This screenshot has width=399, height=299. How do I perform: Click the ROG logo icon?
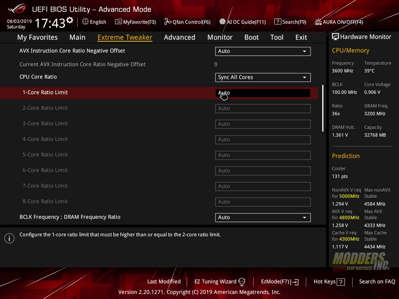pos(17,9)
